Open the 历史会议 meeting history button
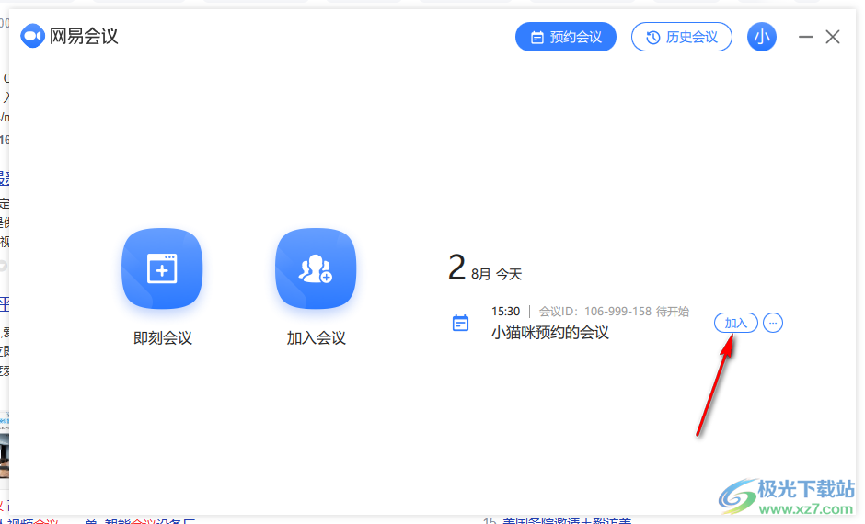 tap(681, 37)
